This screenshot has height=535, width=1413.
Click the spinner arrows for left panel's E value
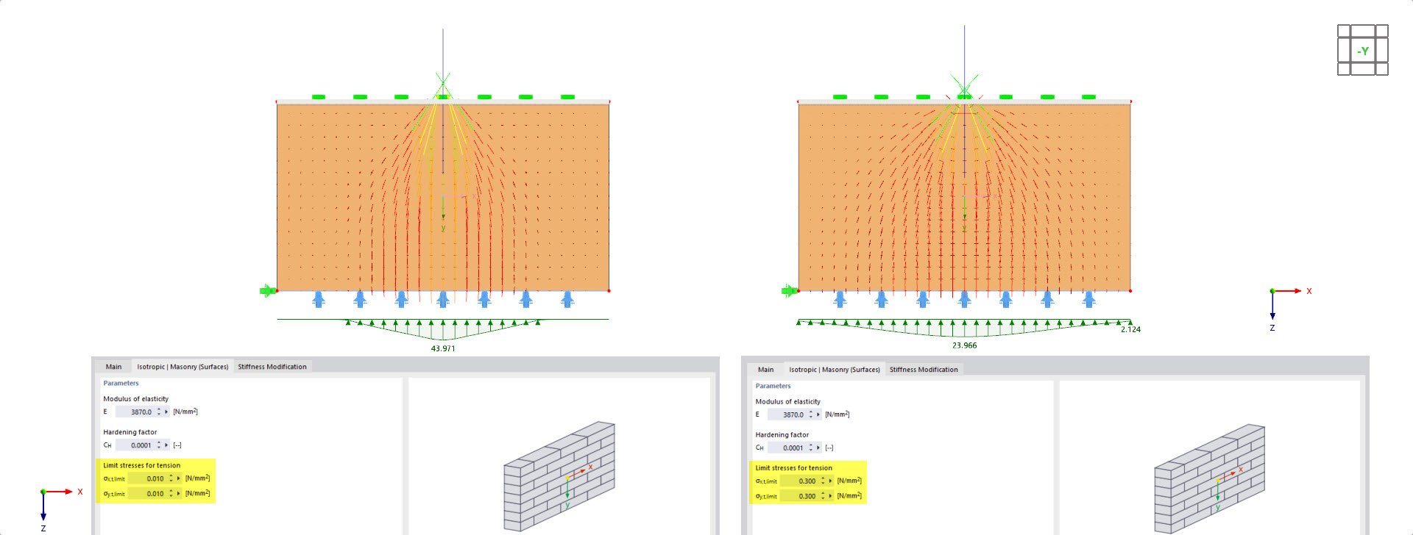click(159, 412)
